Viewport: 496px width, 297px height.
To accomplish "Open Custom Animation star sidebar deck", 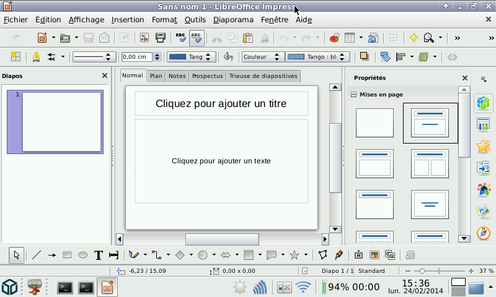I will tap(484, 146).
